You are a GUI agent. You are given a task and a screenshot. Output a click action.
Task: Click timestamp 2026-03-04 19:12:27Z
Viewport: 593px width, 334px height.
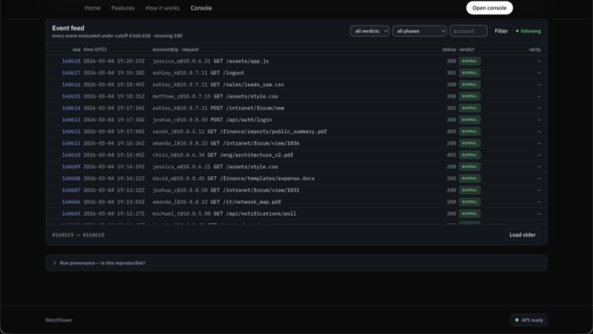click(x=114, y=213)
